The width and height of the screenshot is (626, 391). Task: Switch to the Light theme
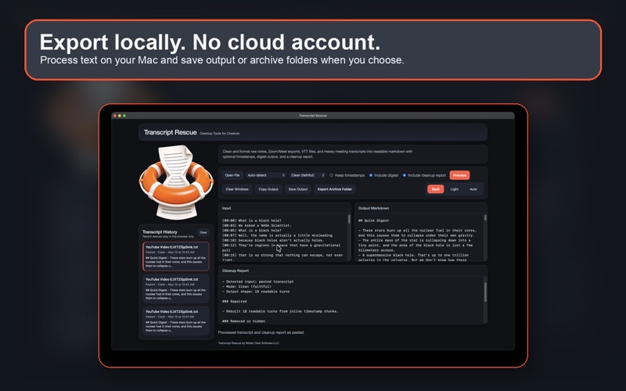455,189
